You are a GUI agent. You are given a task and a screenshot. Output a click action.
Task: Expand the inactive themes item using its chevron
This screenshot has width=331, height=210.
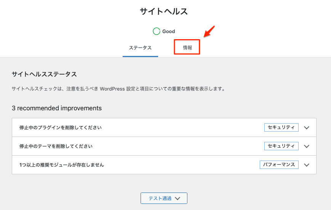pos(307,146)
